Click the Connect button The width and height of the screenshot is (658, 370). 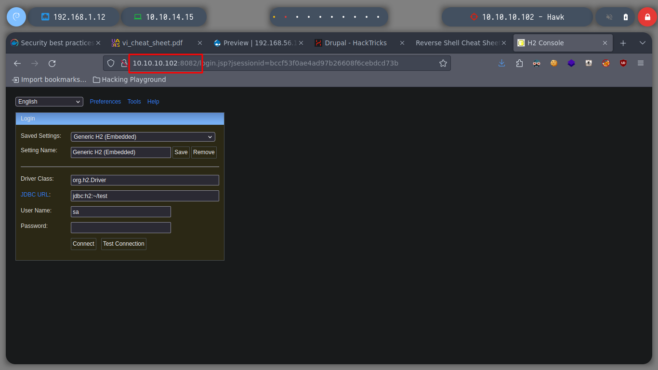(x=83, y=244)
